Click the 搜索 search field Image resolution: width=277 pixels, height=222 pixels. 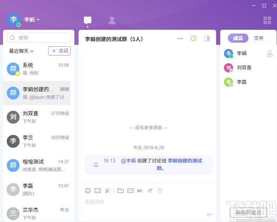39,38
